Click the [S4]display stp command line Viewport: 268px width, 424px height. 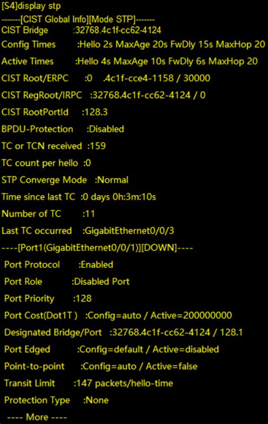31,6
